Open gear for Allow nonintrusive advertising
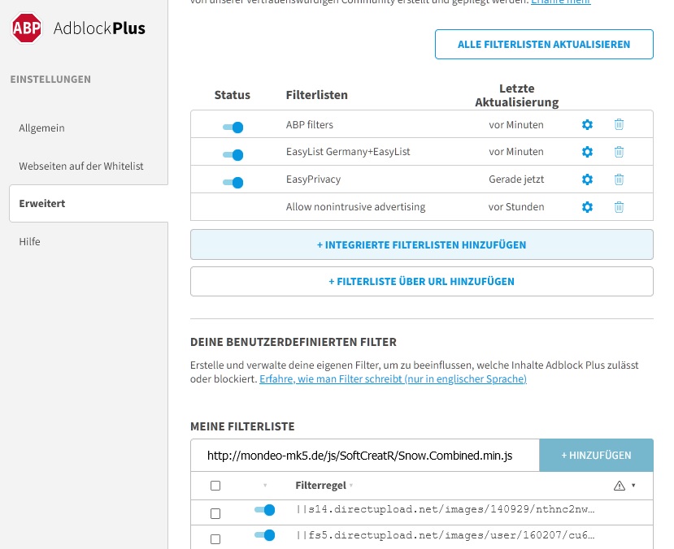This screenshot has height=549, width=674. [587, 207]
